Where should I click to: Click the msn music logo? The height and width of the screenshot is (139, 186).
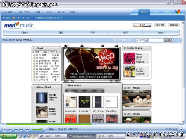point(19,26)
